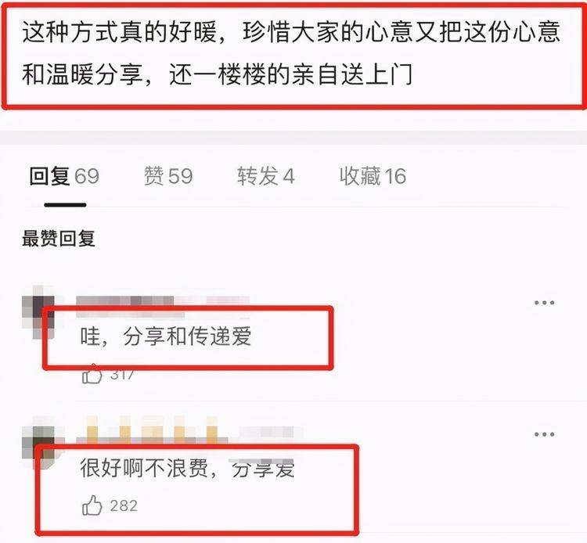Switch to the 回复 69 tab

pos(64,176)
